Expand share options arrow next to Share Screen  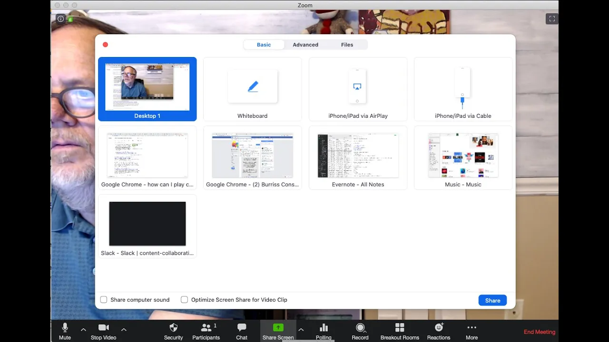pos(301,329)
